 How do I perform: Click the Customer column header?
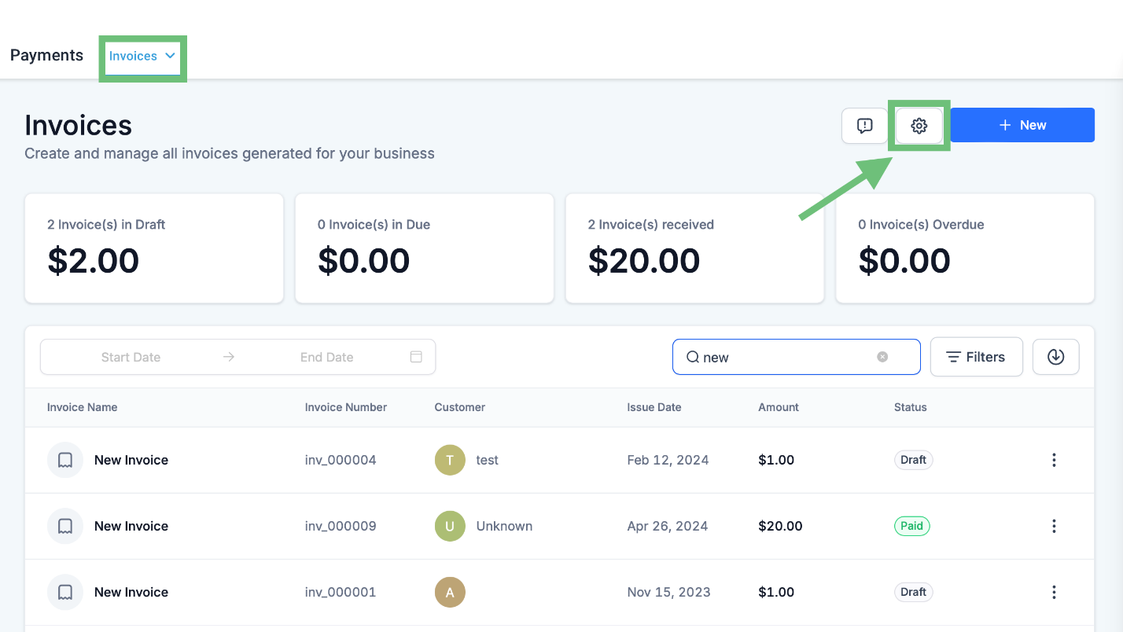click(x=460, y=407)
